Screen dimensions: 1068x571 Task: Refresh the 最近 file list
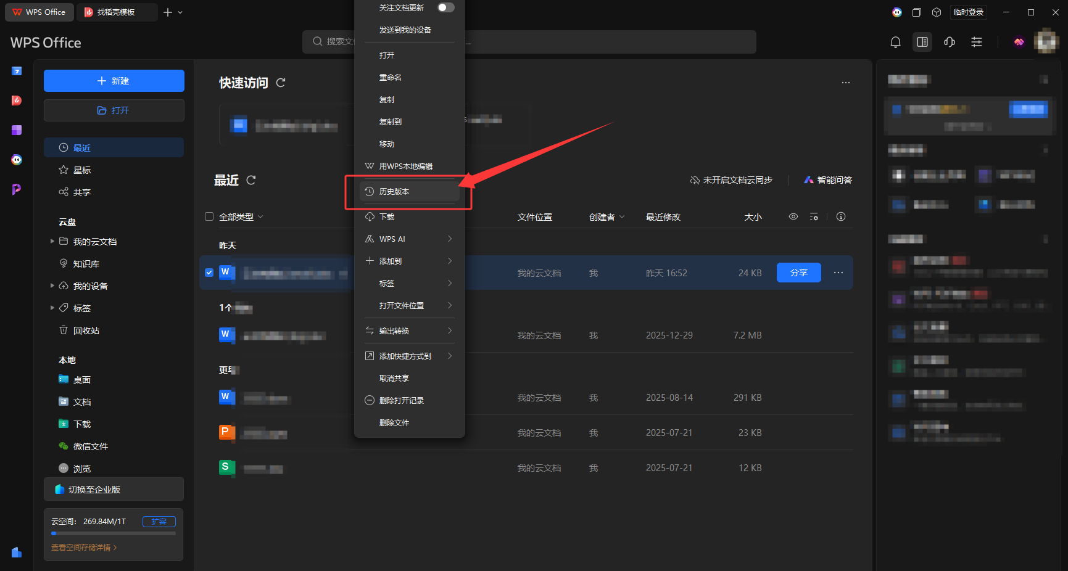(x=251, y=180)
